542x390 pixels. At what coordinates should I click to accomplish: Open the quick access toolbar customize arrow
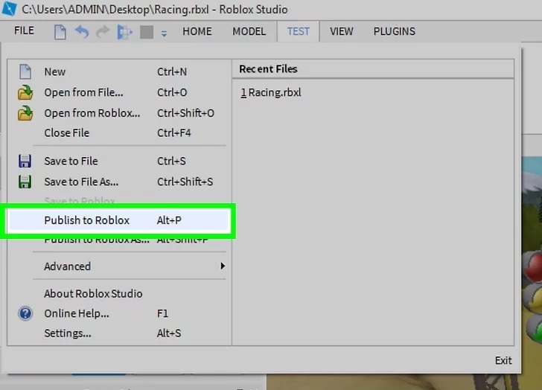coord(164,33)
